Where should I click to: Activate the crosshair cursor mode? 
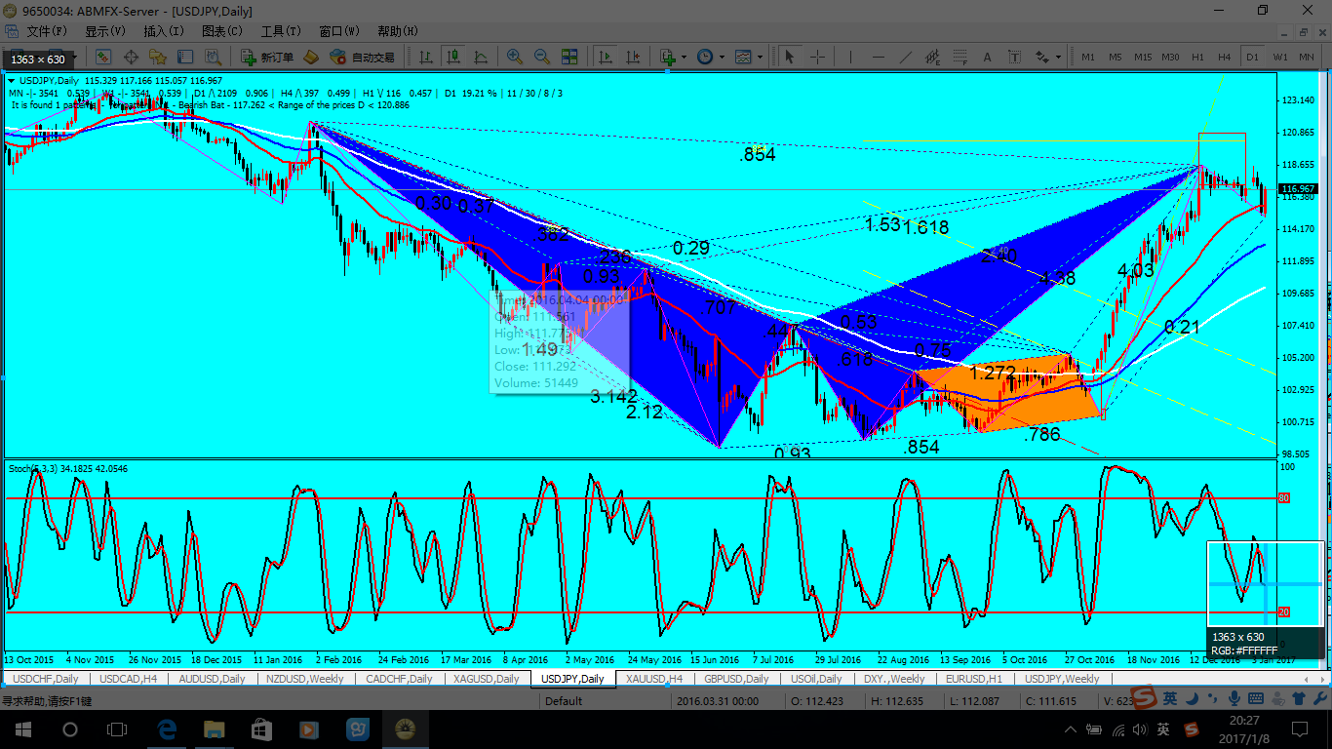coord(817,57)
